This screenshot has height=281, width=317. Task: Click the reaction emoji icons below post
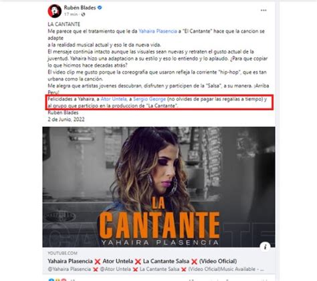pyautogui.click(x=58, y=280)
